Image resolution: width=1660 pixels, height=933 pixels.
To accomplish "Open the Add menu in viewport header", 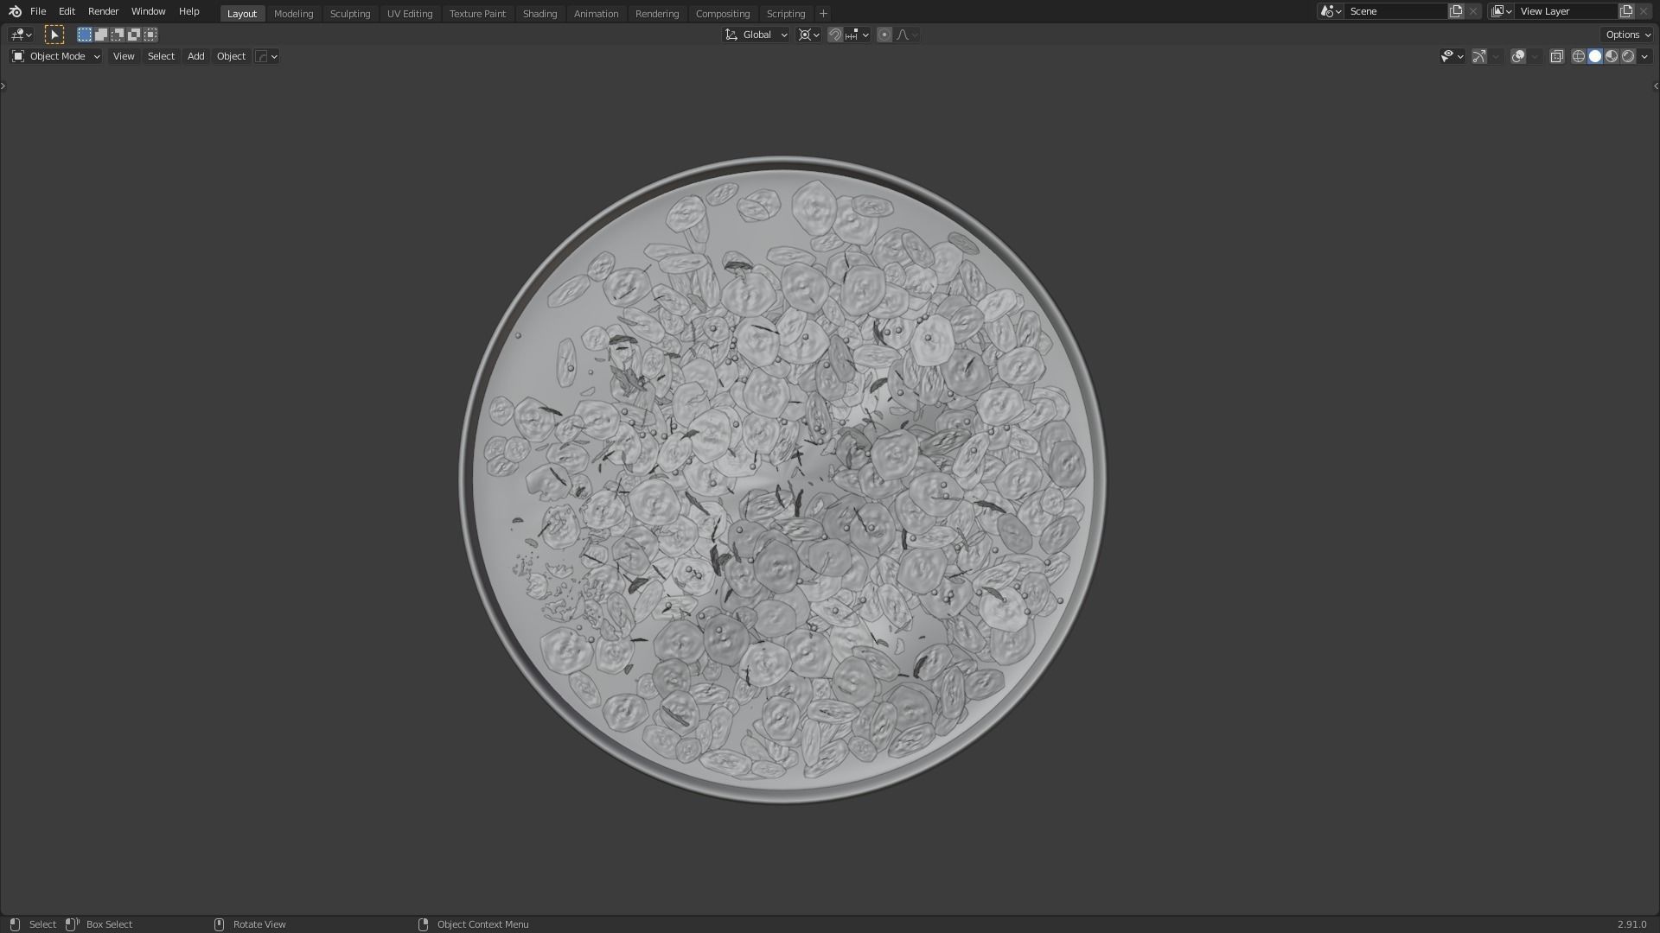I will (195, 56).
